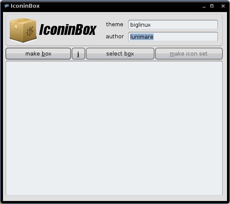Viewport: 230px width, 204px height.
Task: Click the "author" label
Action: tap(115, 37)
